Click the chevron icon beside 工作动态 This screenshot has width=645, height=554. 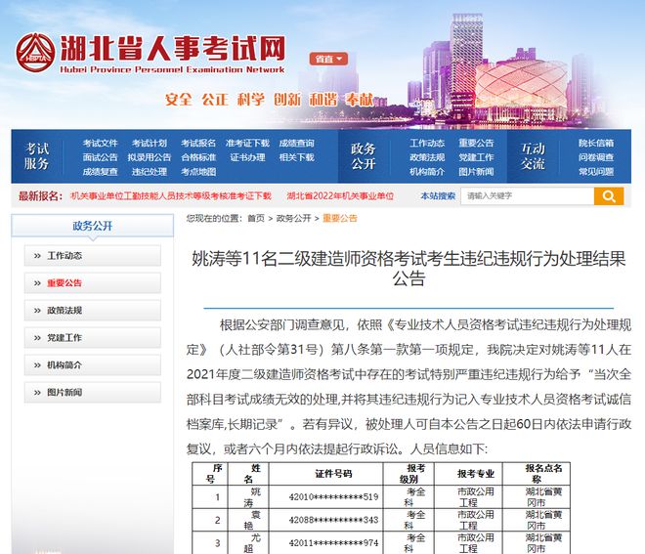click(36, 256)
